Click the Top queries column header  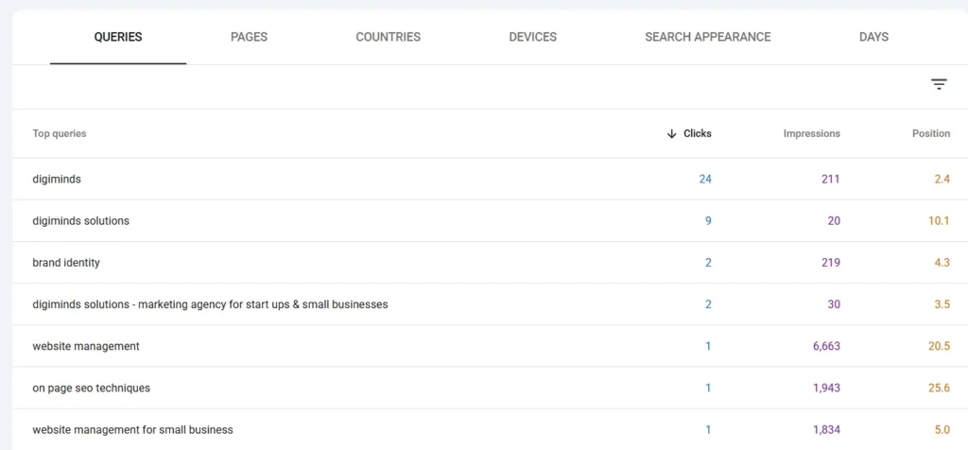(x=60, y=133)
